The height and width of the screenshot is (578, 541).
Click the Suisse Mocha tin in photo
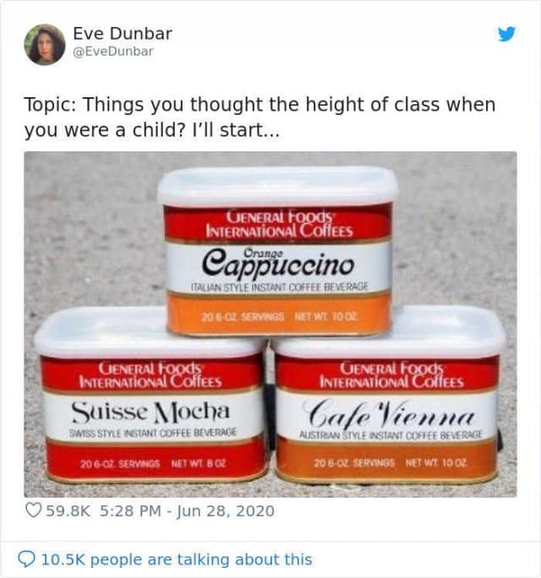pos(150,395)
